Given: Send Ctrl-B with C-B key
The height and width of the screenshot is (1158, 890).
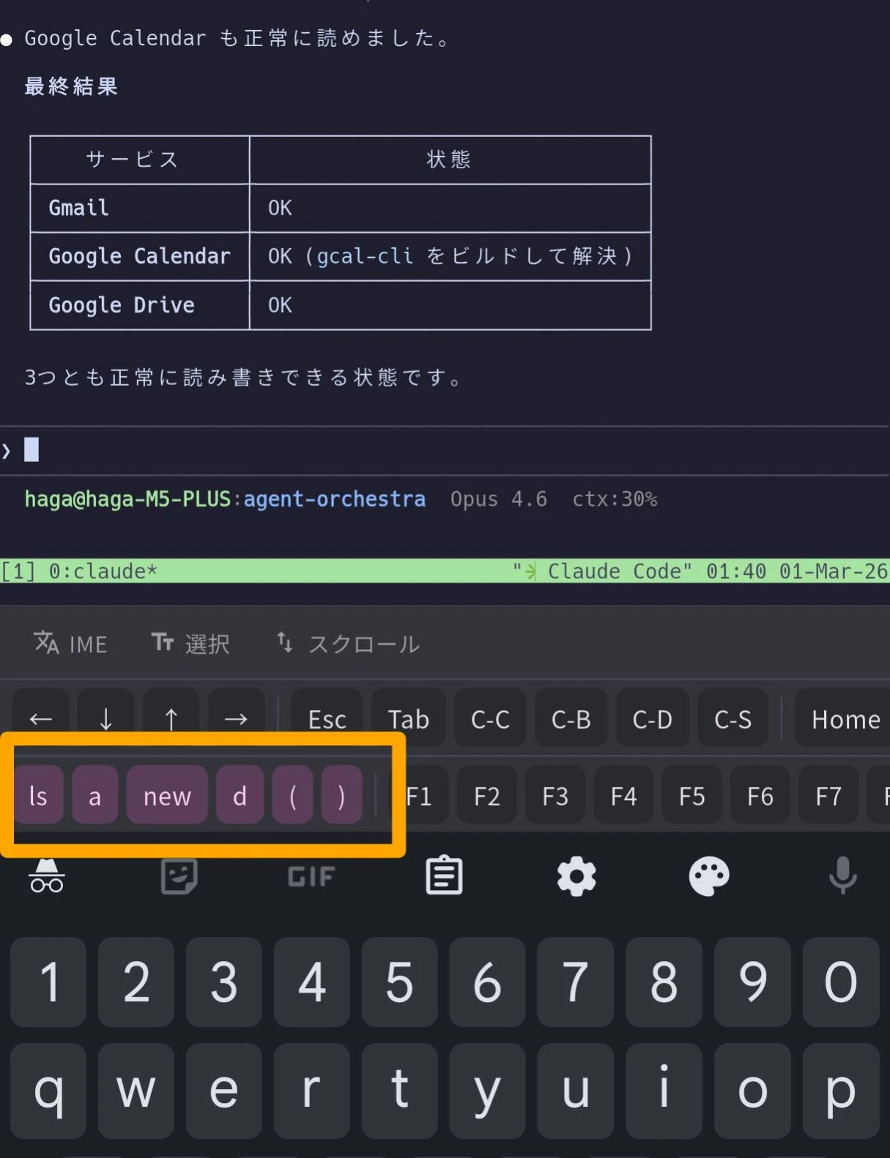Looking at the screenshot, I should [571, 719].
